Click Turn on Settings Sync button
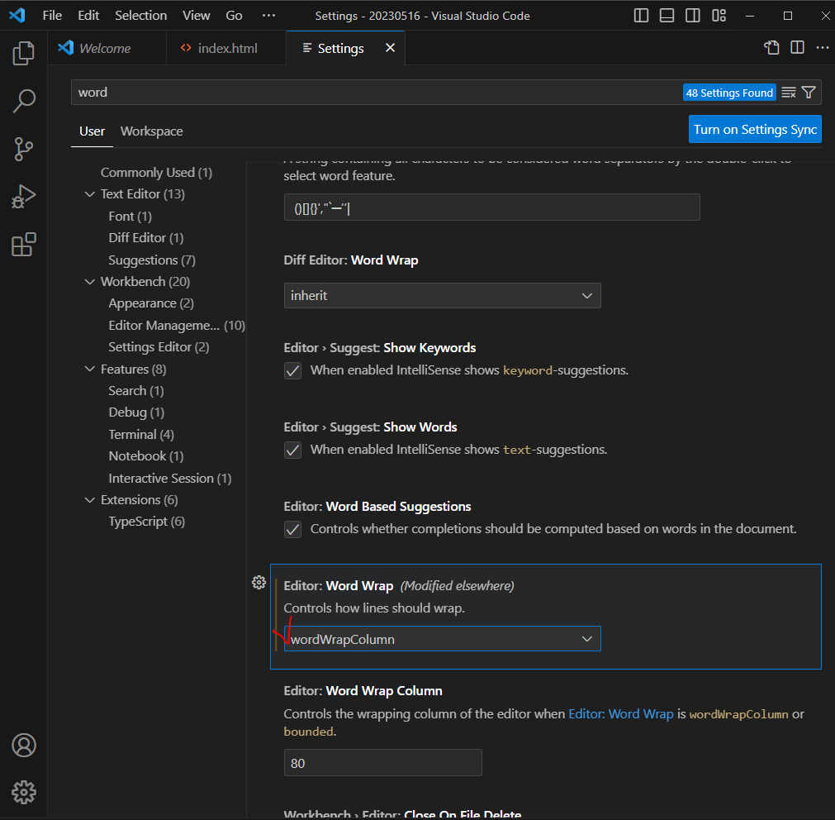The height and width of the screenshot is (820, 835). (x=755, y=130)
